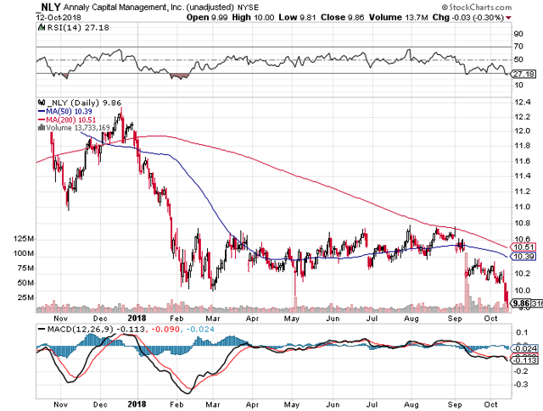Image resolution: width=543 pixels, height=411 pixels.
Task: Click the blue -0.024 histogram value
Action: pos(200,329)
